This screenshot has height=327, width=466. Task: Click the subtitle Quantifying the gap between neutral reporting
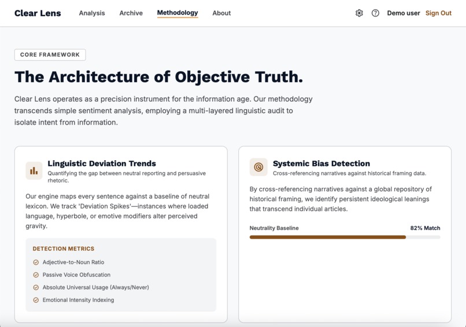[127, 177]
